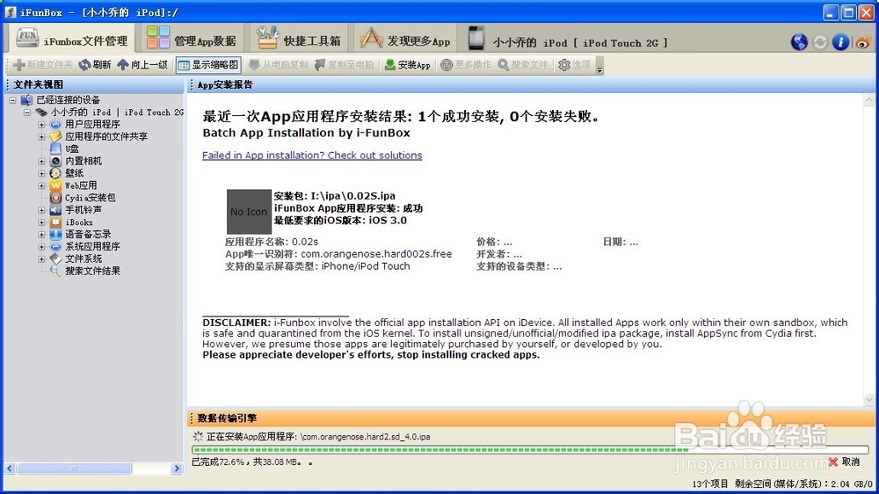The width and height of the screenshot is (879, 494).
Task: Select 壁纸 tree item
Action: tap(74, 173)
